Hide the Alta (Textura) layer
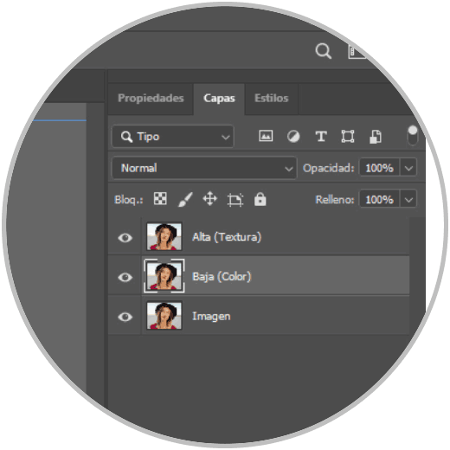The height and width of the screenshot is (450, 450). tap(125, 238)
